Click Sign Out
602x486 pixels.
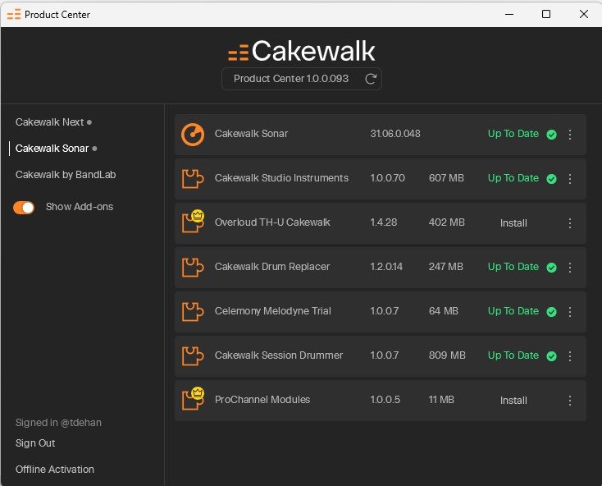35,443
